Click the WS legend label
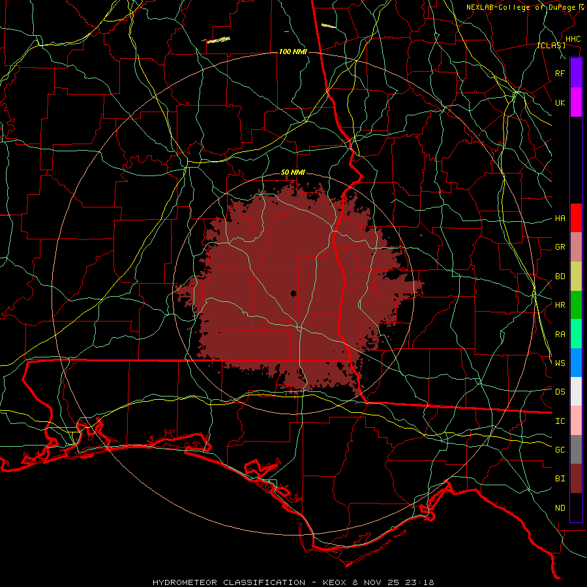 pyautogui.click(x=560, y=363)
